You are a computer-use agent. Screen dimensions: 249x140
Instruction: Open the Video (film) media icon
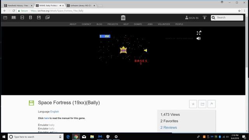pyautogui.click(x=22, y=17)
